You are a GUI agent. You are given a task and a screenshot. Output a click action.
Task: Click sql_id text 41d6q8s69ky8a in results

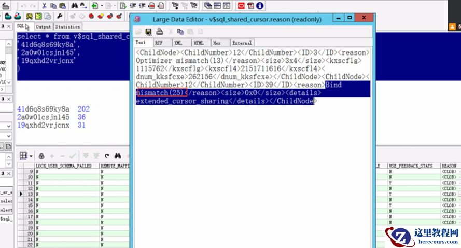43,109
